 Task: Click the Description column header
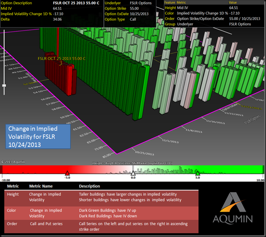[x=89, y=186]
